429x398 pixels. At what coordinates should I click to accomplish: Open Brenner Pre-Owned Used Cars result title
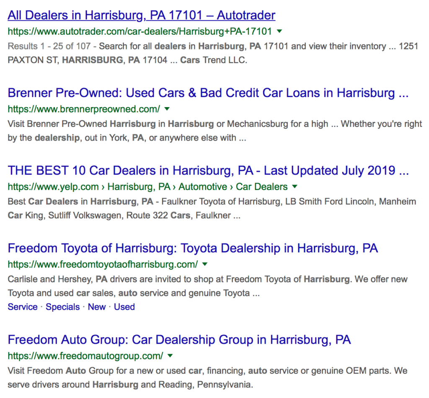pos(208,93)
